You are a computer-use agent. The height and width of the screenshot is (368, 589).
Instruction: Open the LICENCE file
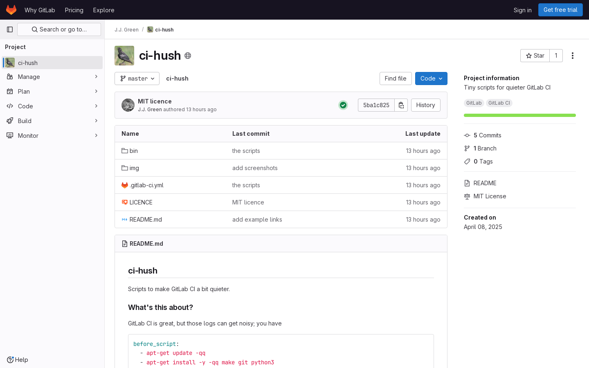pos(141,202)
